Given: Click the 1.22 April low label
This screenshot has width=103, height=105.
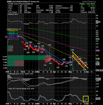Looking at the screenshot, I should [58, 67].
